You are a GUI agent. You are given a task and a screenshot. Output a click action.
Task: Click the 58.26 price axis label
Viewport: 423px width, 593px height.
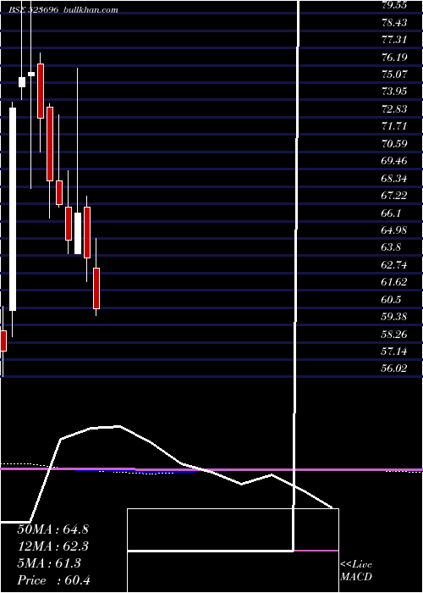click(394, 334)
